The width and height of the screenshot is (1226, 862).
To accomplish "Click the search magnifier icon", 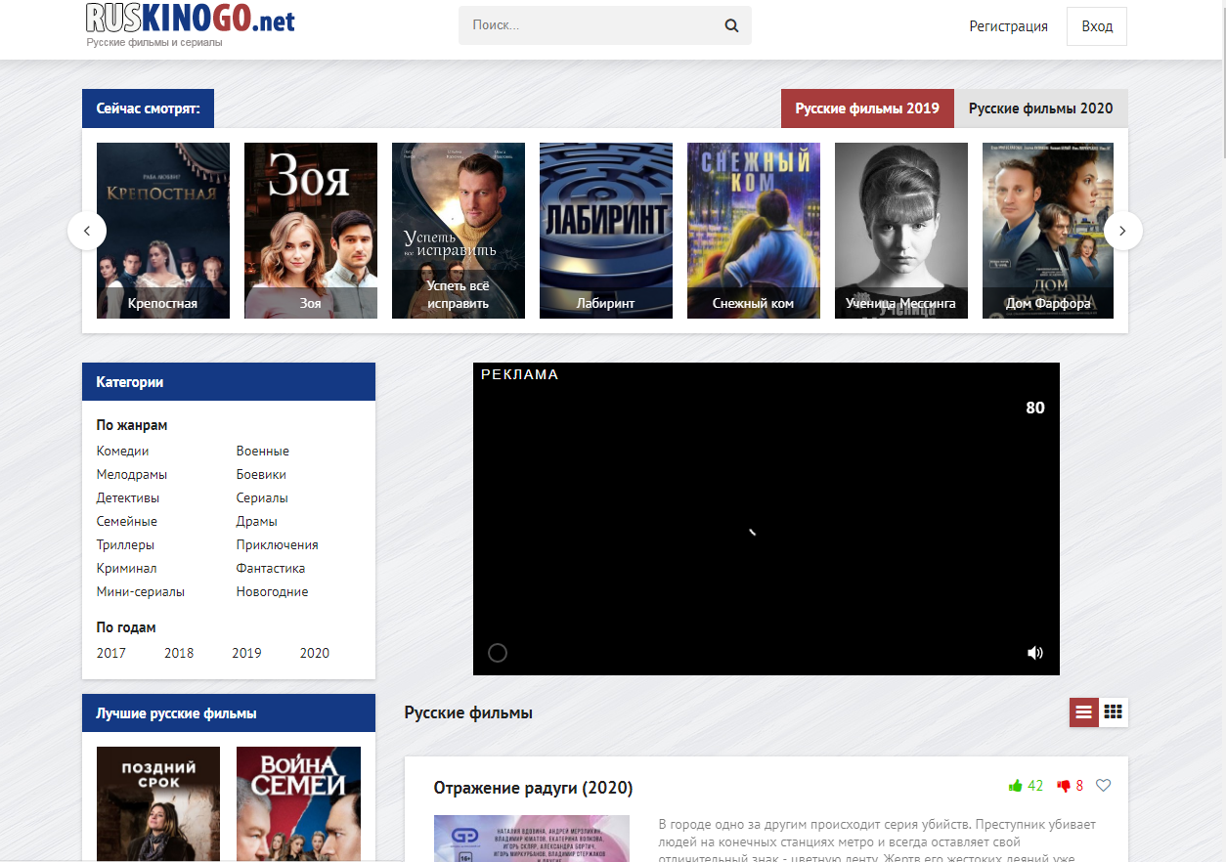I will click(731, 26).
